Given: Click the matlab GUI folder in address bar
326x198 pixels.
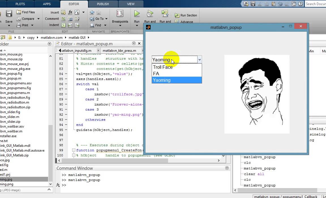Looking at the screenshot, I should [x=77, y=38].
